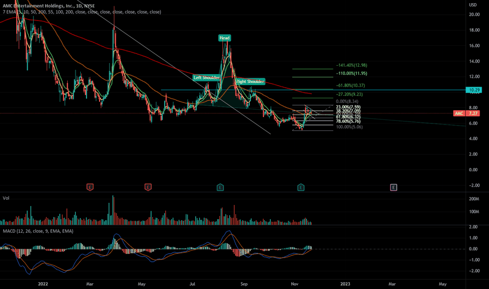Click the 10.29 horizontal line price tag
This screenshot has width=489, height=289.
coord(474,90)
